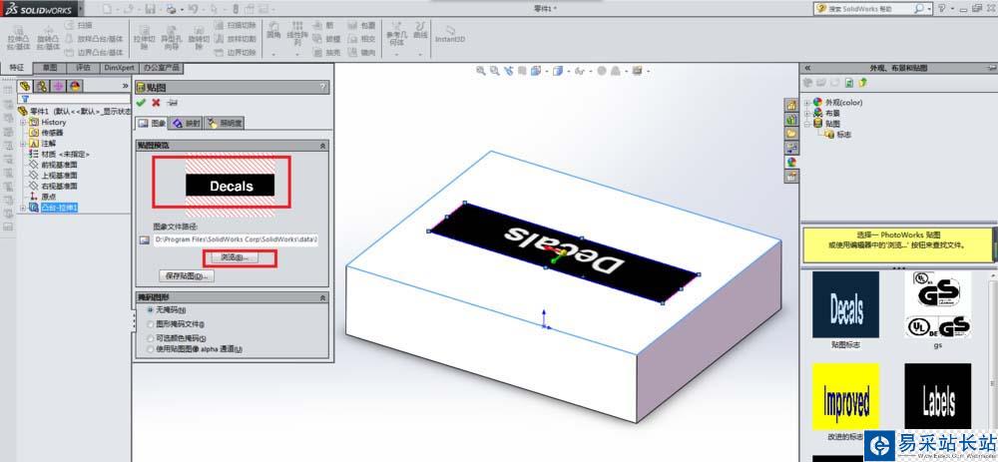
Task: Expand more manager tabs double chevron
Action: click(x=126, y=85)
